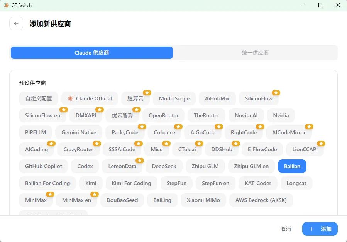This screenshot has width=347, height=242.
Task: Pick the CrazyRouter preset
Action: click(78, 150)
